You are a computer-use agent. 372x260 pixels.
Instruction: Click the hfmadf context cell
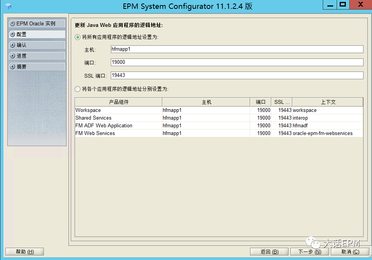328,125
